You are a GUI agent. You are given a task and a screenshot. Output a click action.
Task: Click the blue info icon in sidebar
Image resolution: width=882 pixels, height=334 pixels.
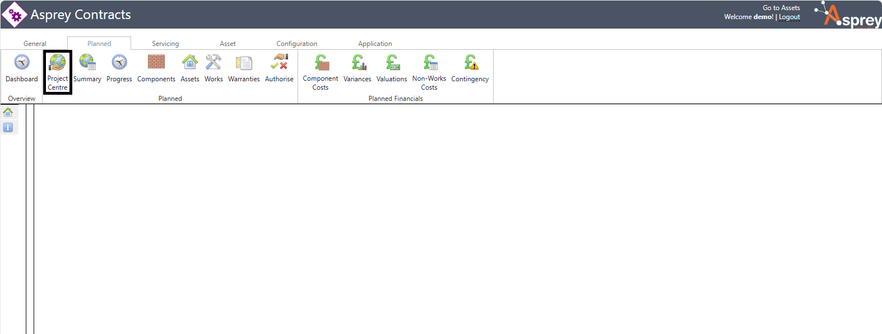coord(8,127)
